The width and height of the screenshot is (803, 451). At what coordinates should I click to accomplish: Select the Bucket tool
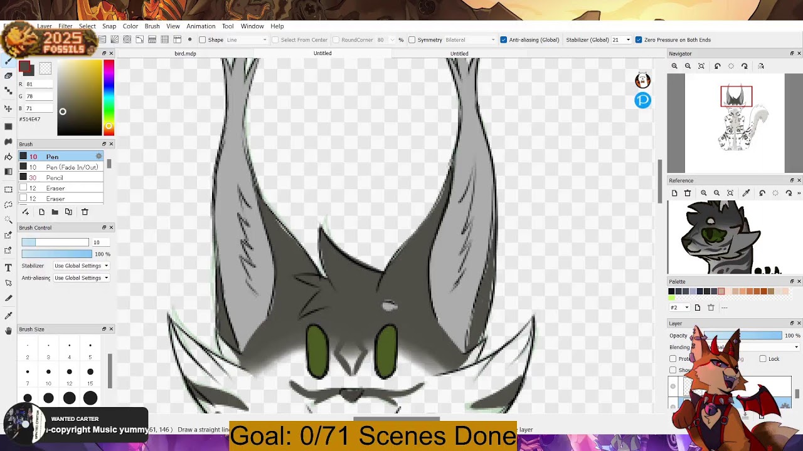point(8,157)
